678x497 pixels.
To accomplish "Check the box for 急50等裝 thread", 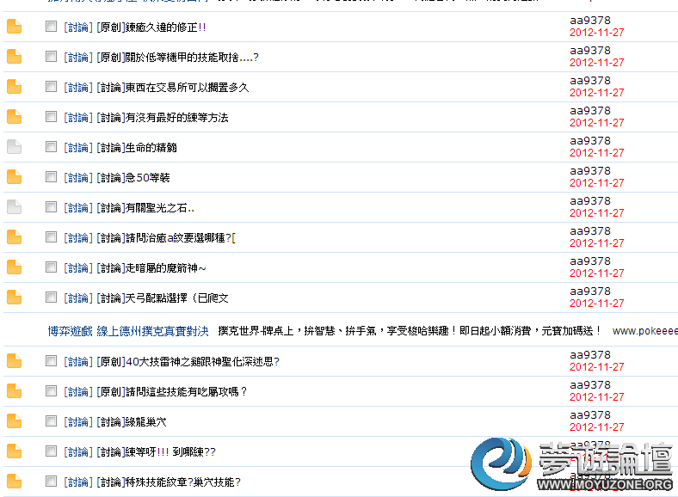I will (x=51, y=177).
